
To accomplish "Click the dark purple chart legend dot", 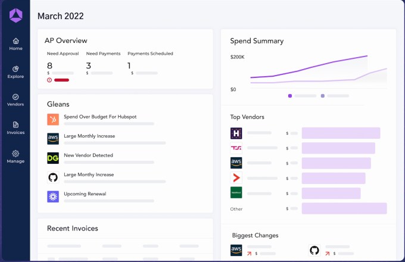I will (290, 95).
